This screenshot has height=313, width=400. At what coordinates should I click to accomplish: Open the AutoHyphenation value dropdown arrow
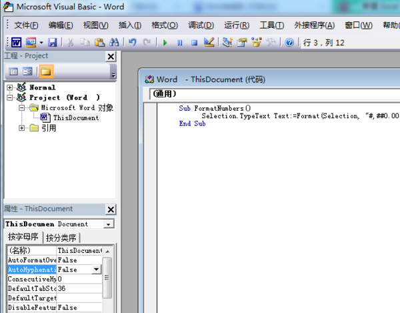97,270
